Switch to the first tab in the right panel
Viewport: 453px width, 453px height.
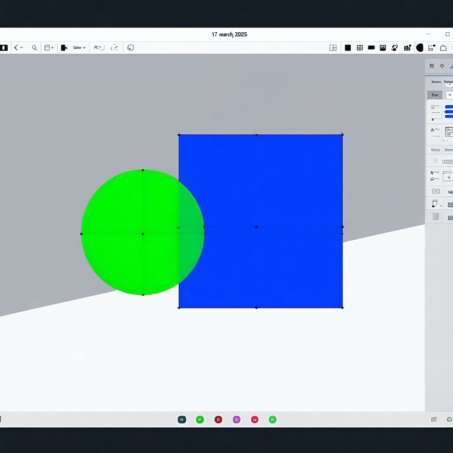click(436, 82)
